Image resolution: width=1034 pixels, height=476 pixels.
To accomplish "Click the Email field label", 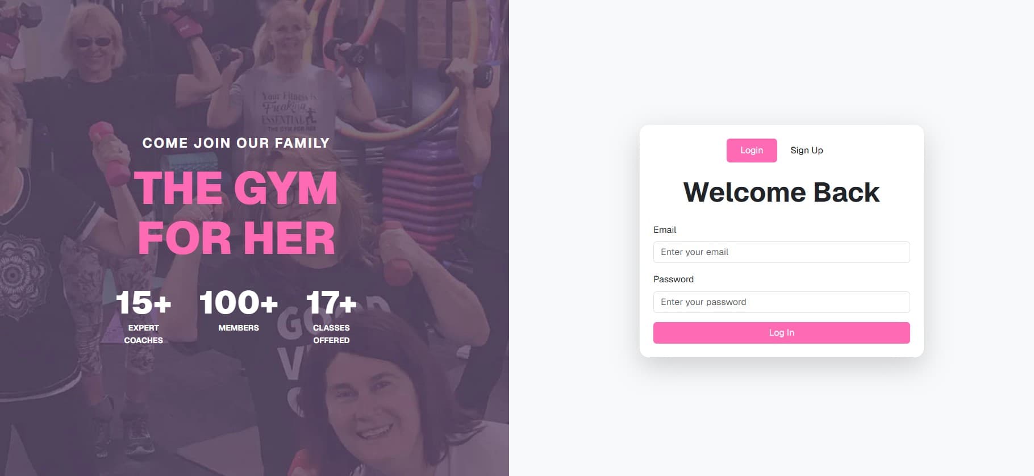I will click(665, 229).
